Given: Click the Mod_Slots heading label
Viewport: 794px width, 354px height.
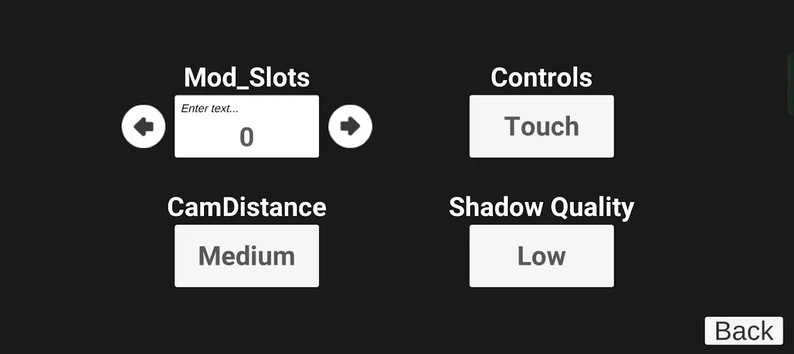Looking at the screenshot, I should [246, 77].
